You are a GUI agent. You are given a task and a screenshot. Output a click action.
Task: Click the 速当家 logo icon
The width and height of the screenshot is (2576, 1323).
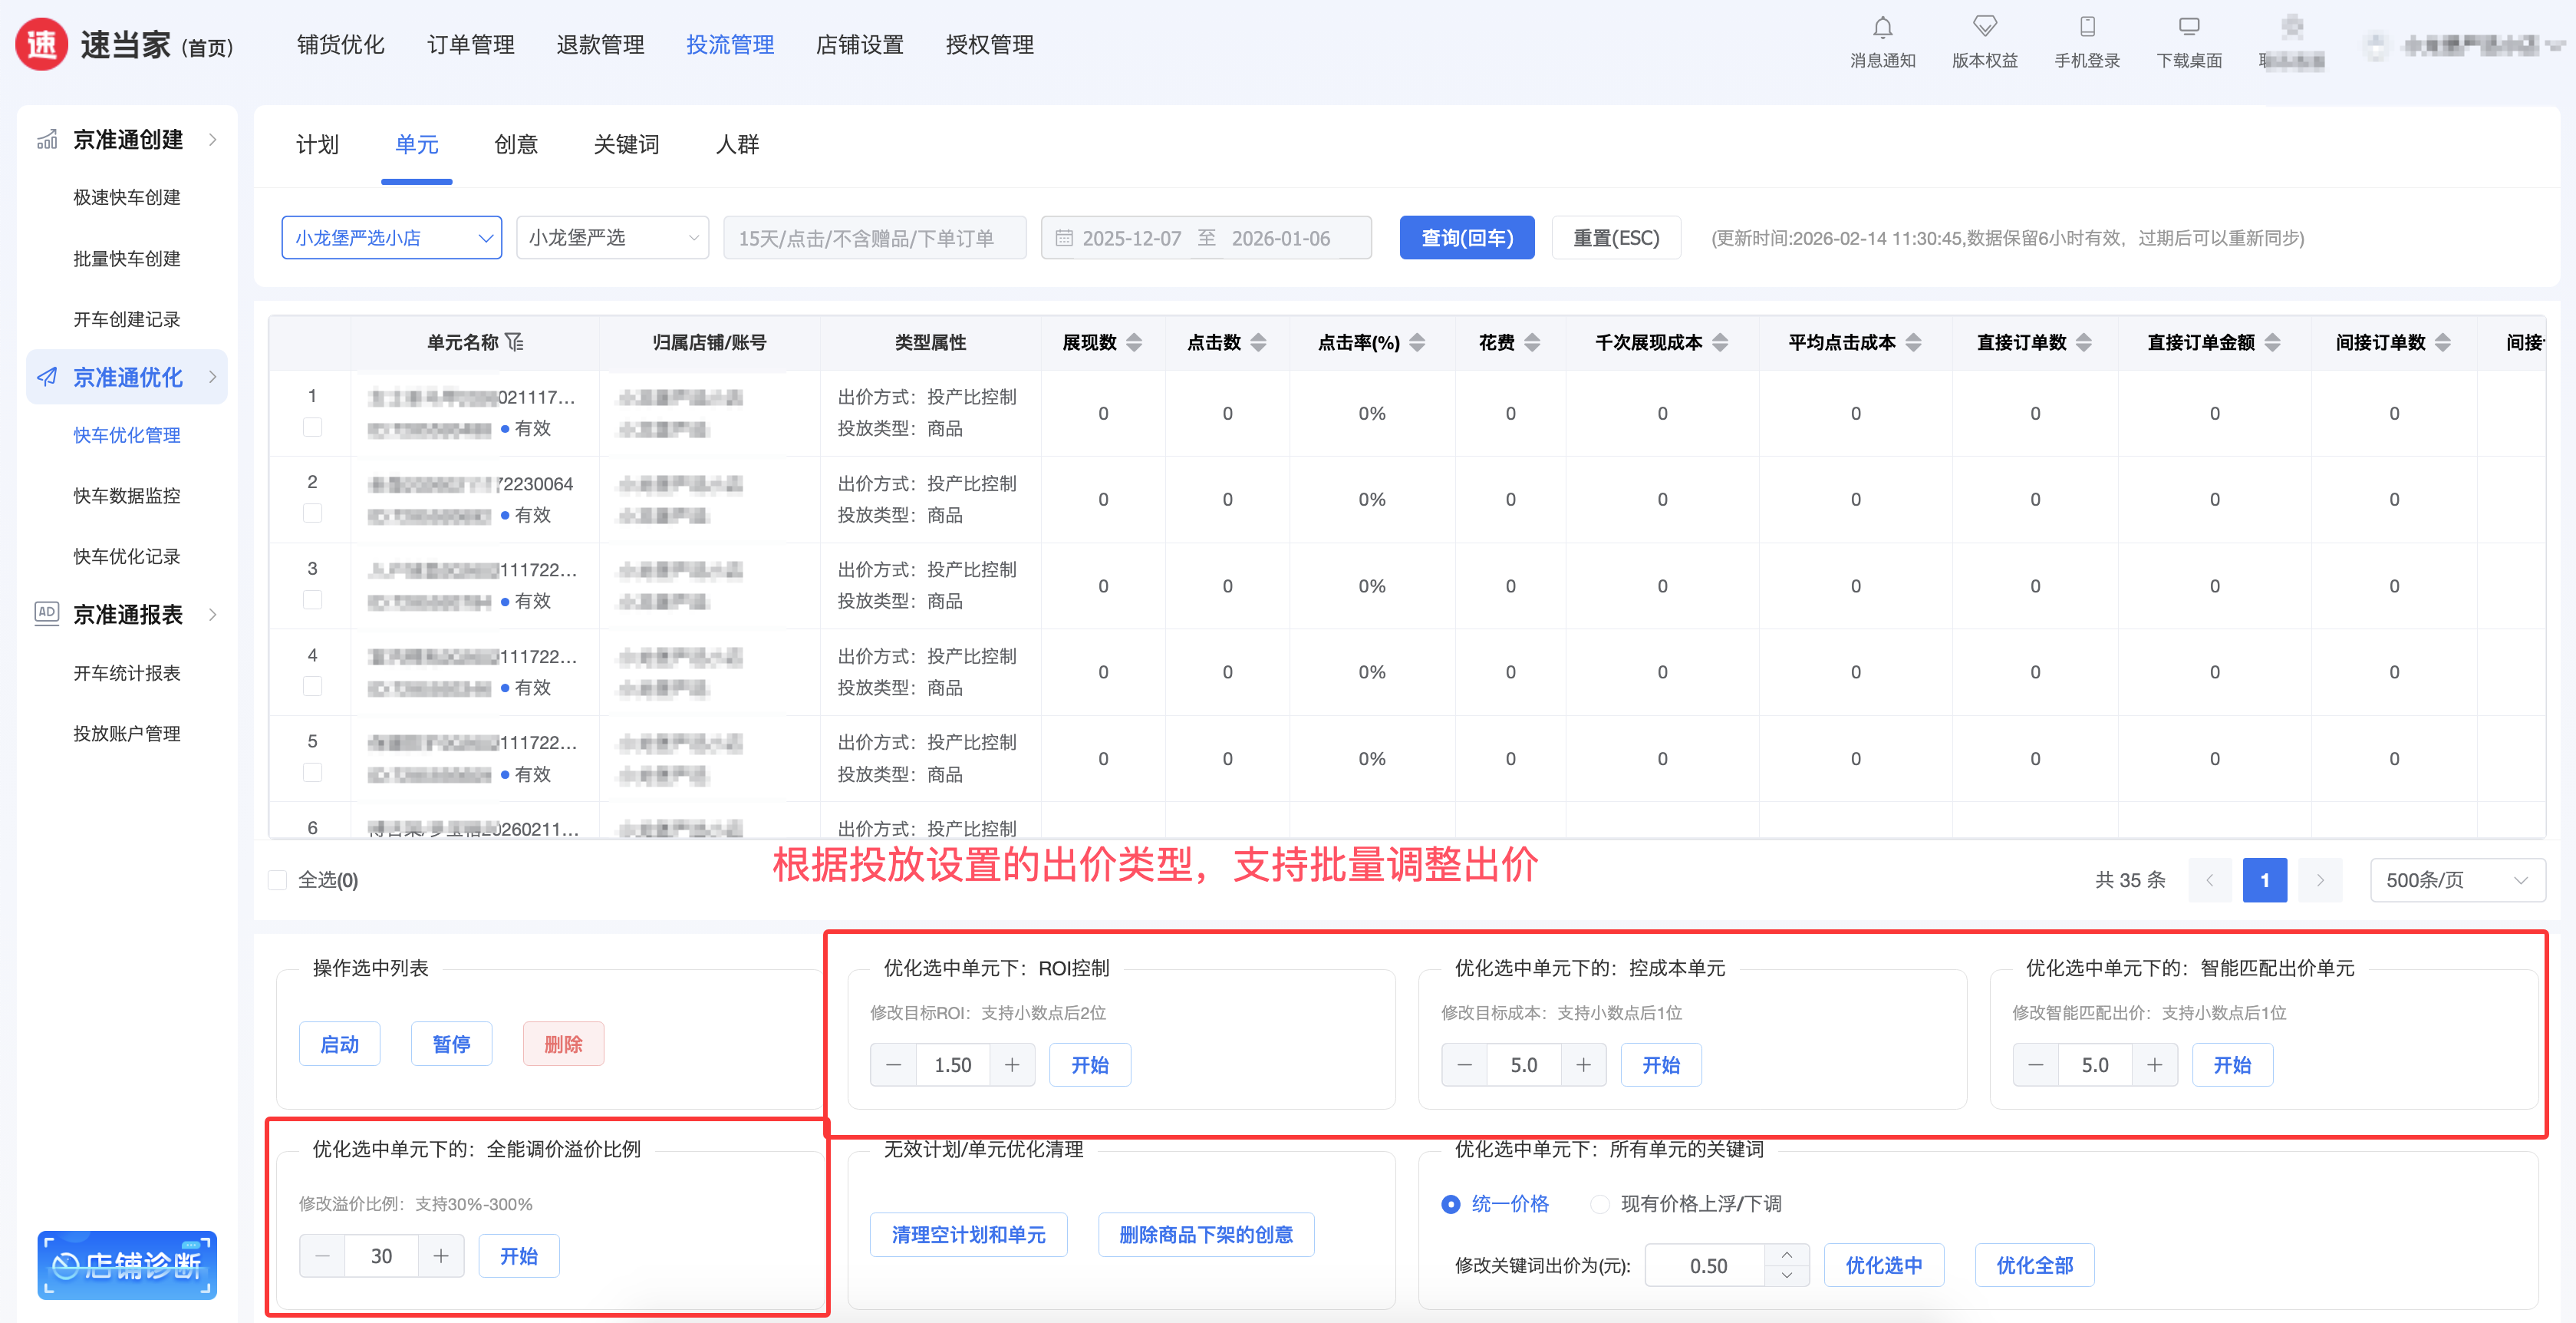tap(42, 45)
